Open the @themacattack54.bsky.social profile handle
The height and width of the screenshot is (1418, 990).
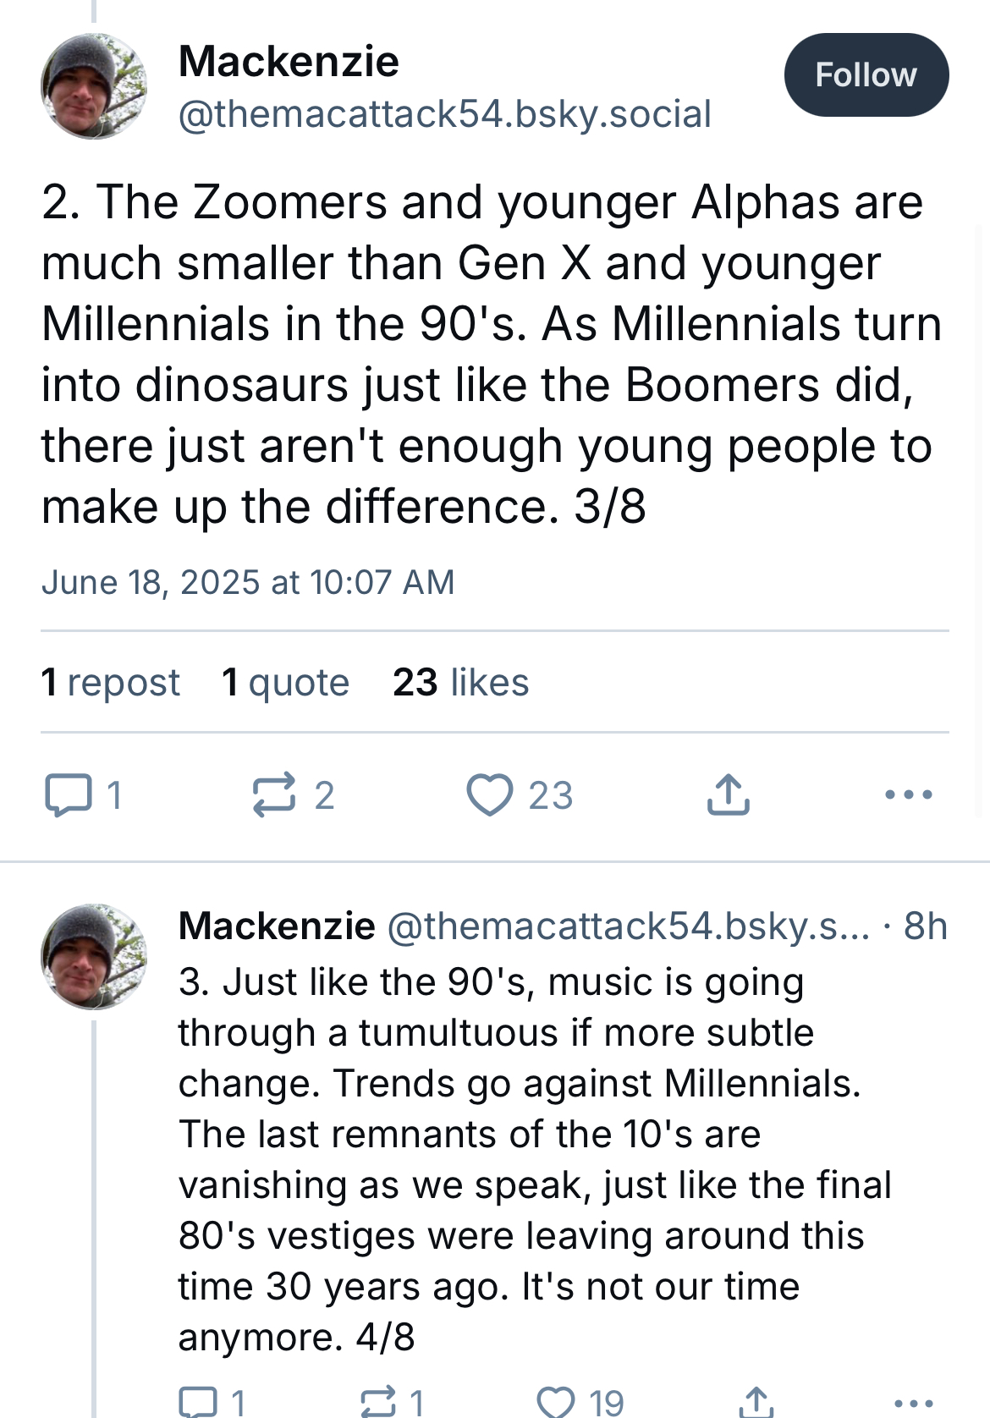445,114
